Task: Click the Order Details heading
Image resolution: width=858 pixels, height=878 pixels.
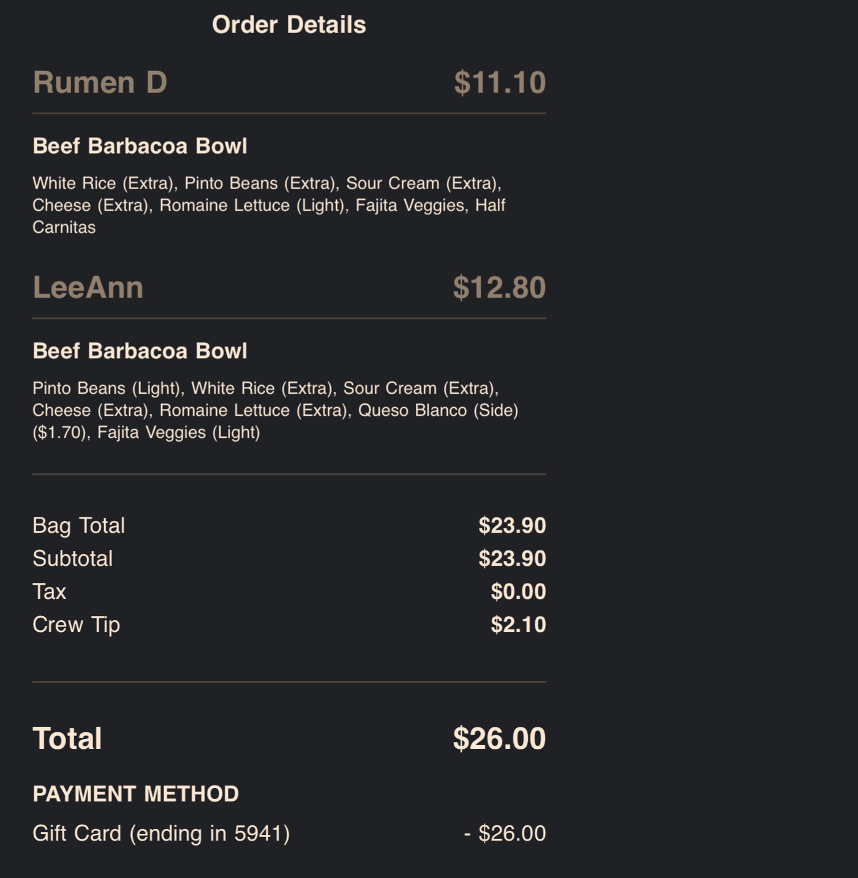Action: tap(288, 25)
